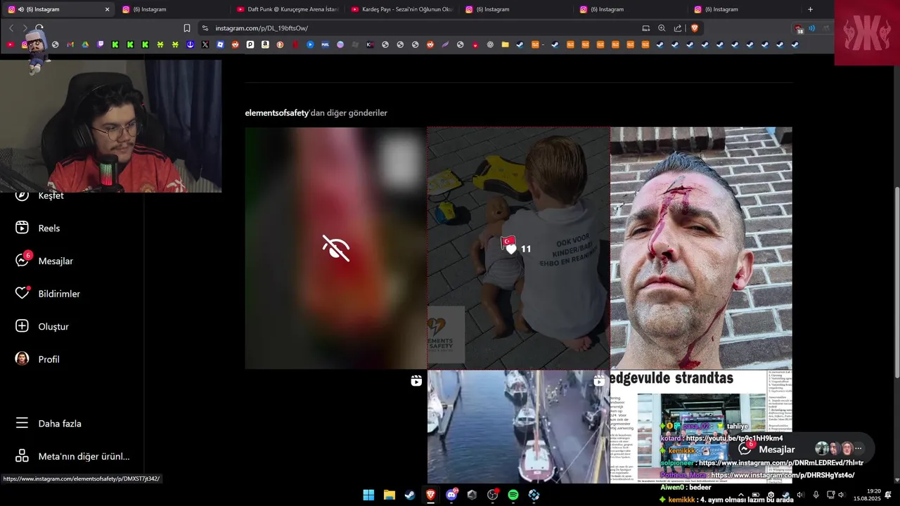Viewport: 900px width, 506px height.
Task: Open kotard's youtu.be chat link
Action: [x=734, y=439]
